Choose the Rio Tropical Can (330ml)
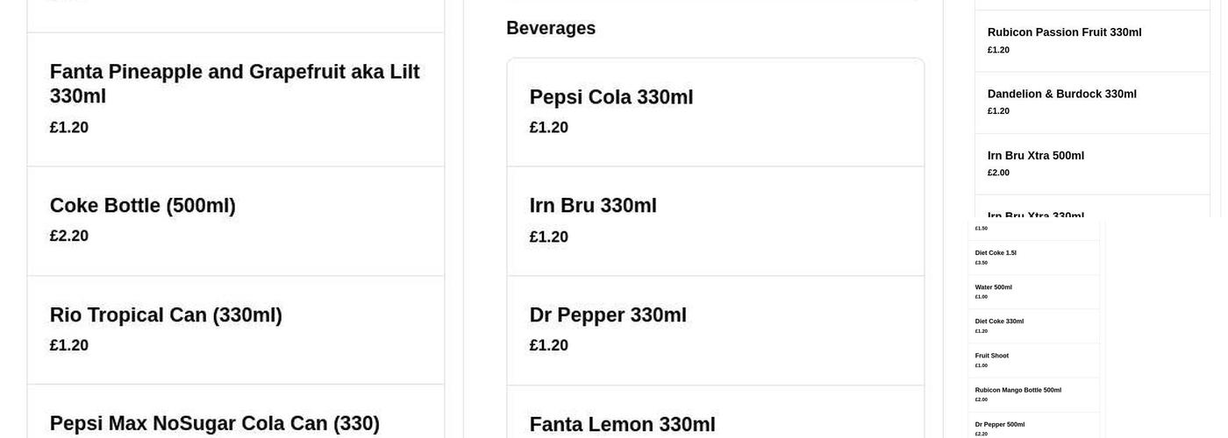Image resolution: width=1228 pixels, height=438 pixels. pos(166,315)
